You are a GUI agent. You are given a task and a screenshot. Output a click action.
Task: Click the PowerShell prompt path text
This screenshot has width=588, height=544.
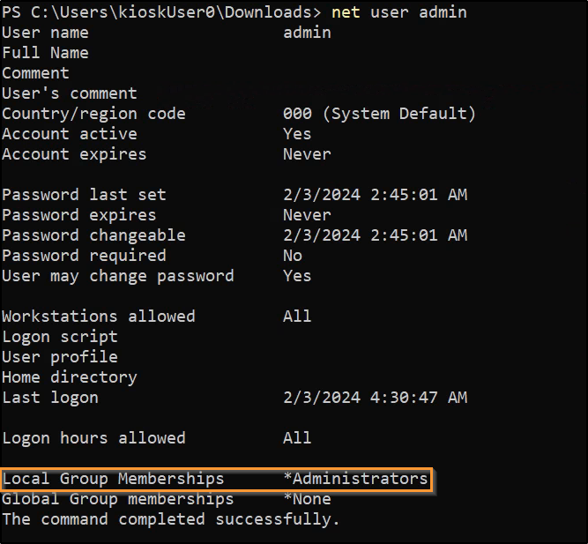(161, 12)
